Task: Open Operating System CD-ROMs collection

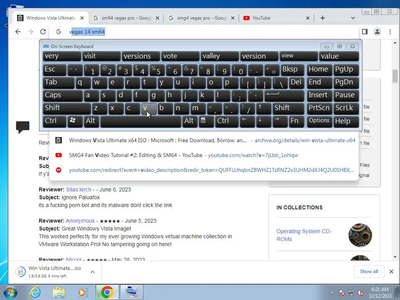Action: pyautogui.click(x=304, y=235)
